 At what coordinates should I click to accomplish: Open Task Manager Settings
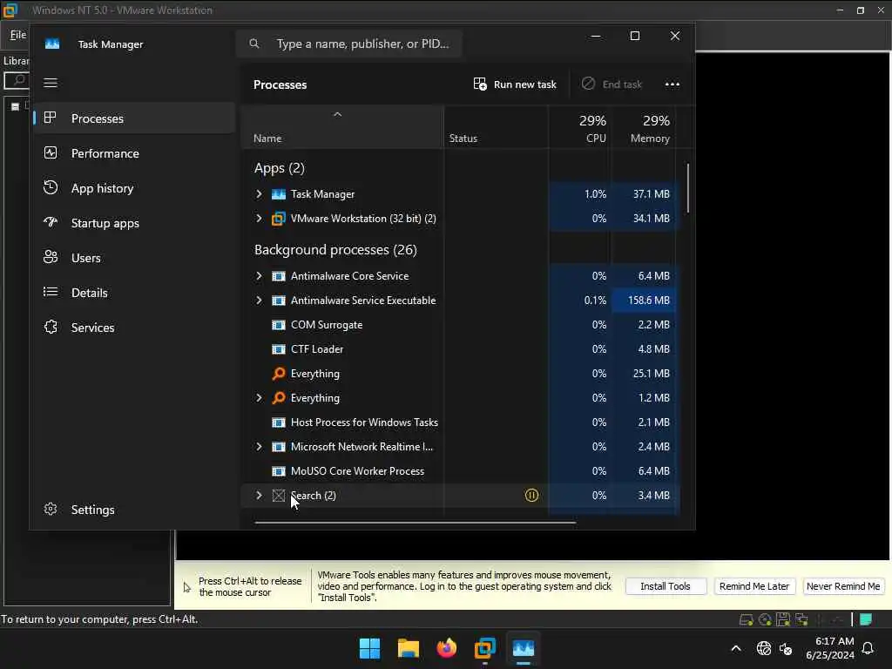pyautogui.click(x=134, y=510)
